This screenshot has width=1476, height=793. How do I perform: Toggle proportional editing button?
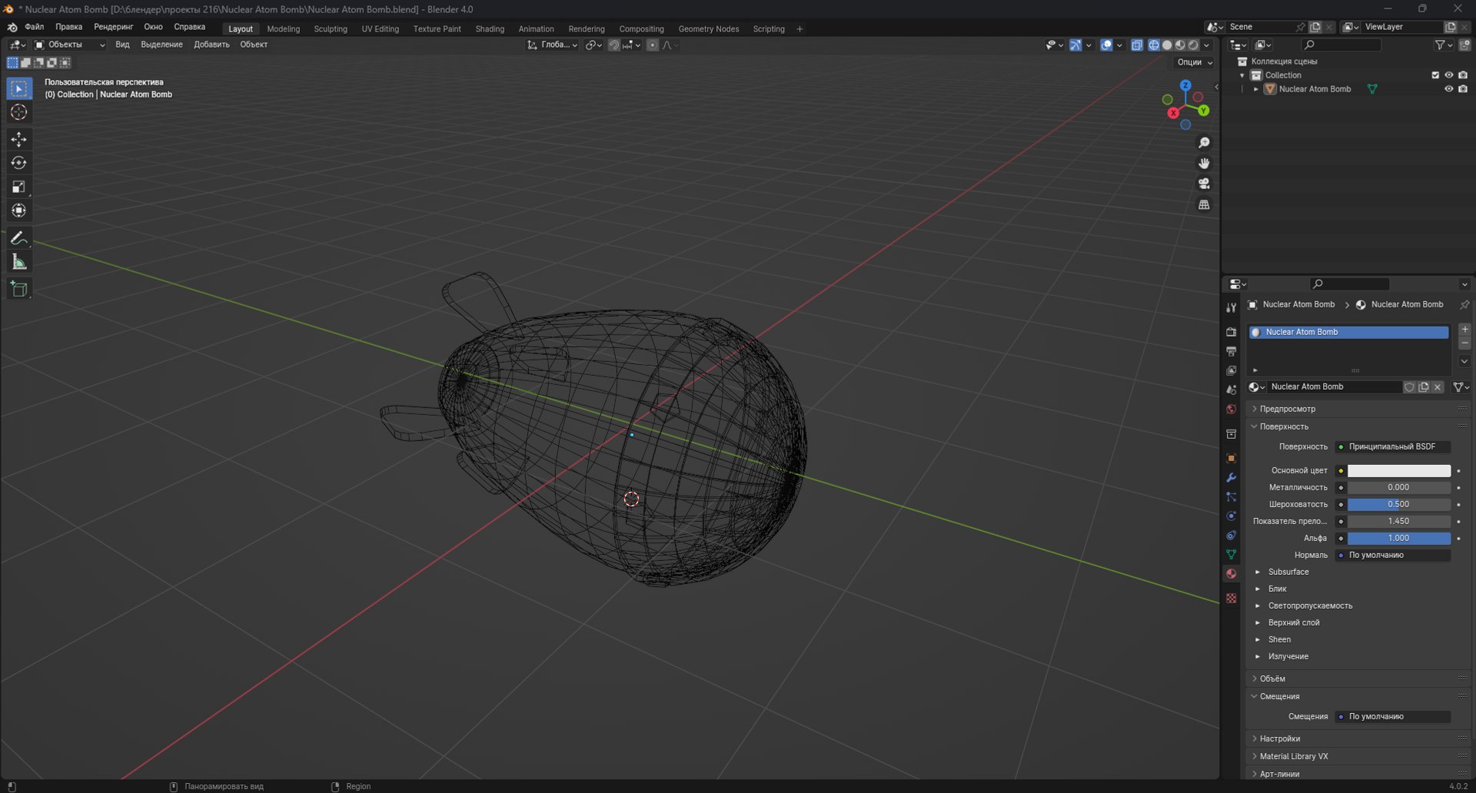coord(653,45)
